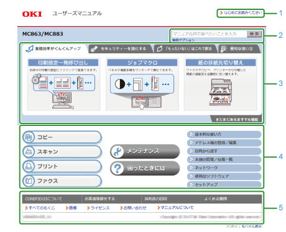Open the 消耗品の回収 footer tab
Screen dimensions: 286x232
pos(172,199)
